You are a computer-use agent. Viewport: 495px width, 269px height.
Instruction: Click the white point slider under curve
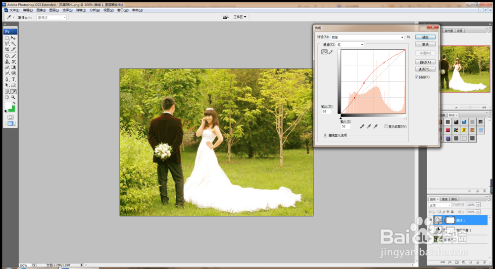(x=406, y=118)
